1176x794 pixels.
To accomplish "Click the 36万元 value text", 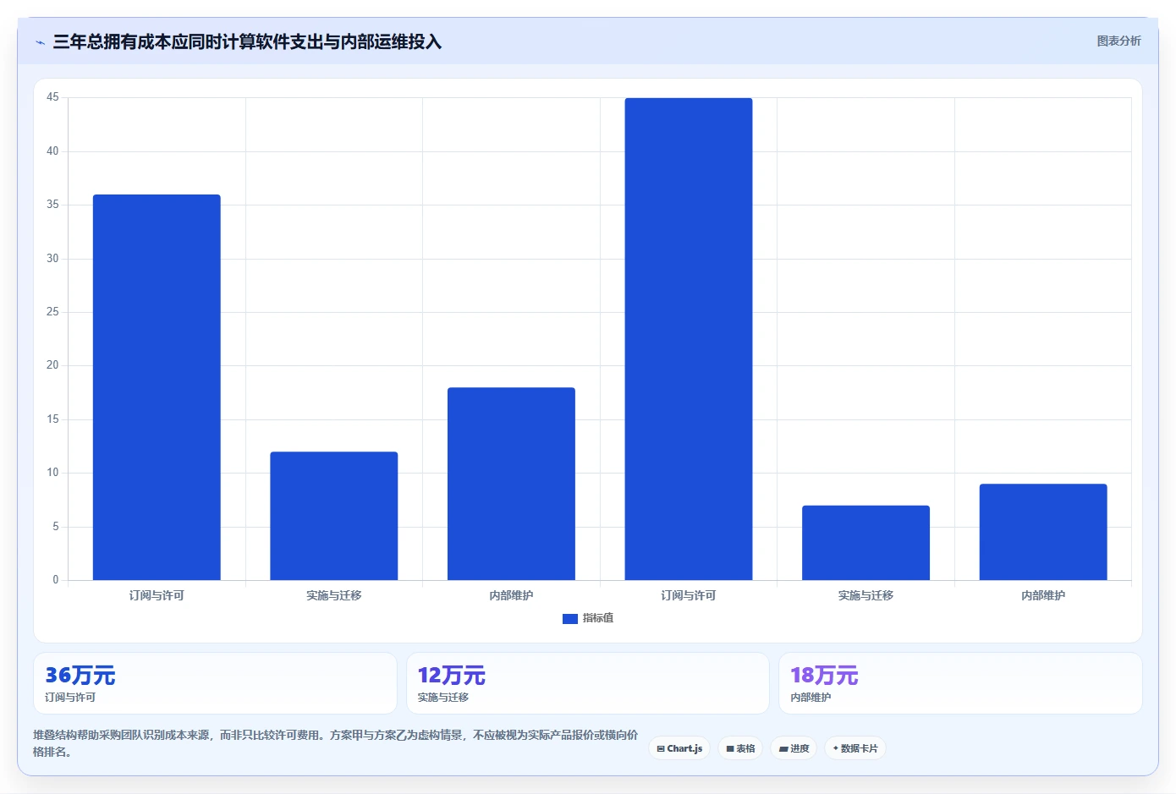I will click(x=80, y=676).
